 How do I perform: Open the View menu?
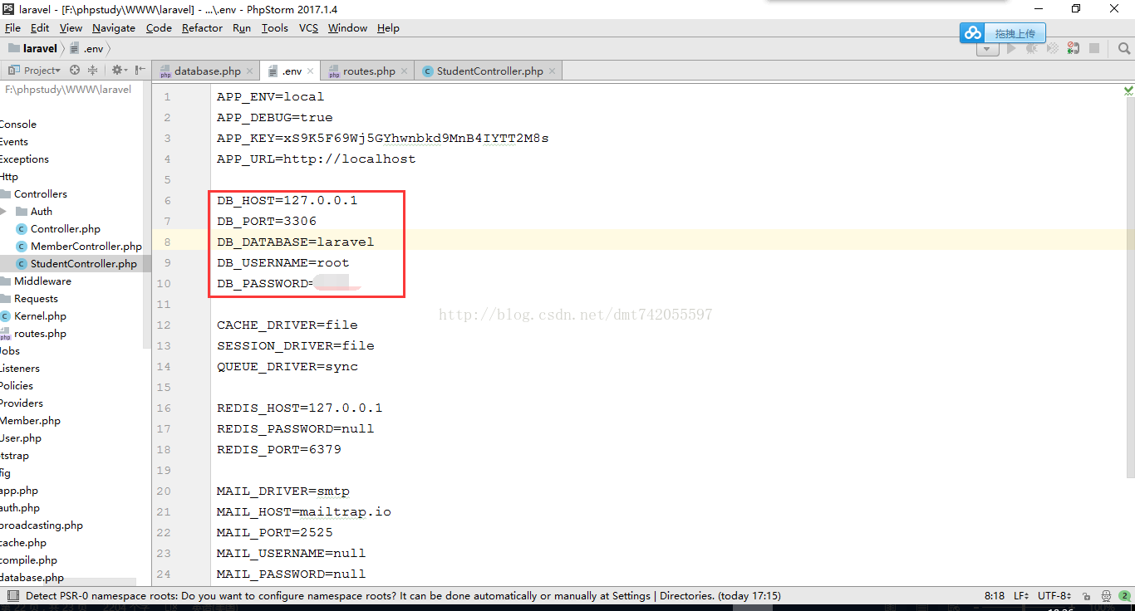point(71,27)
